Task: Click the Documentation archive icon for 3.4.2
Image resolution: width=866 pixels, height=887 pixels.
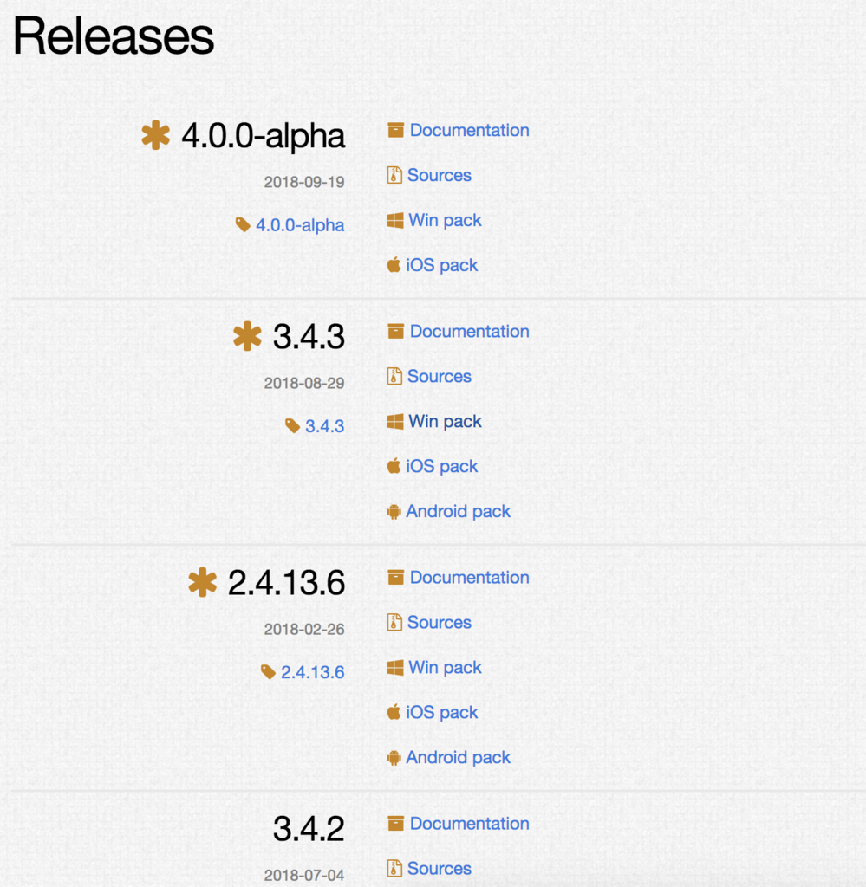Action: (395, 823)
